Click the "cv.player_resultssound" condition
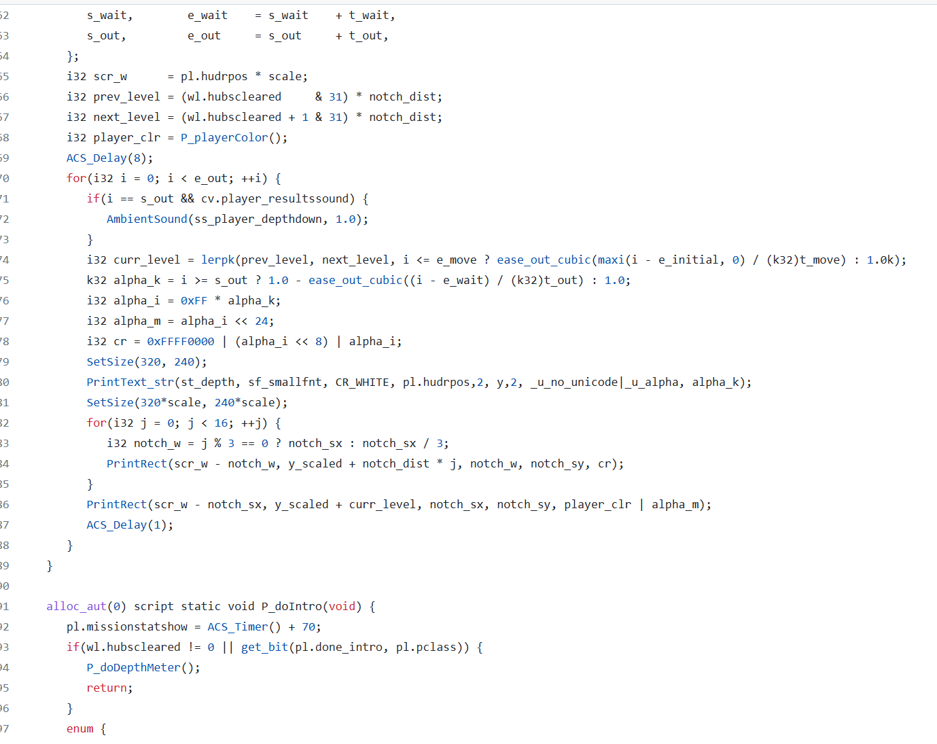 click(275, 198)
